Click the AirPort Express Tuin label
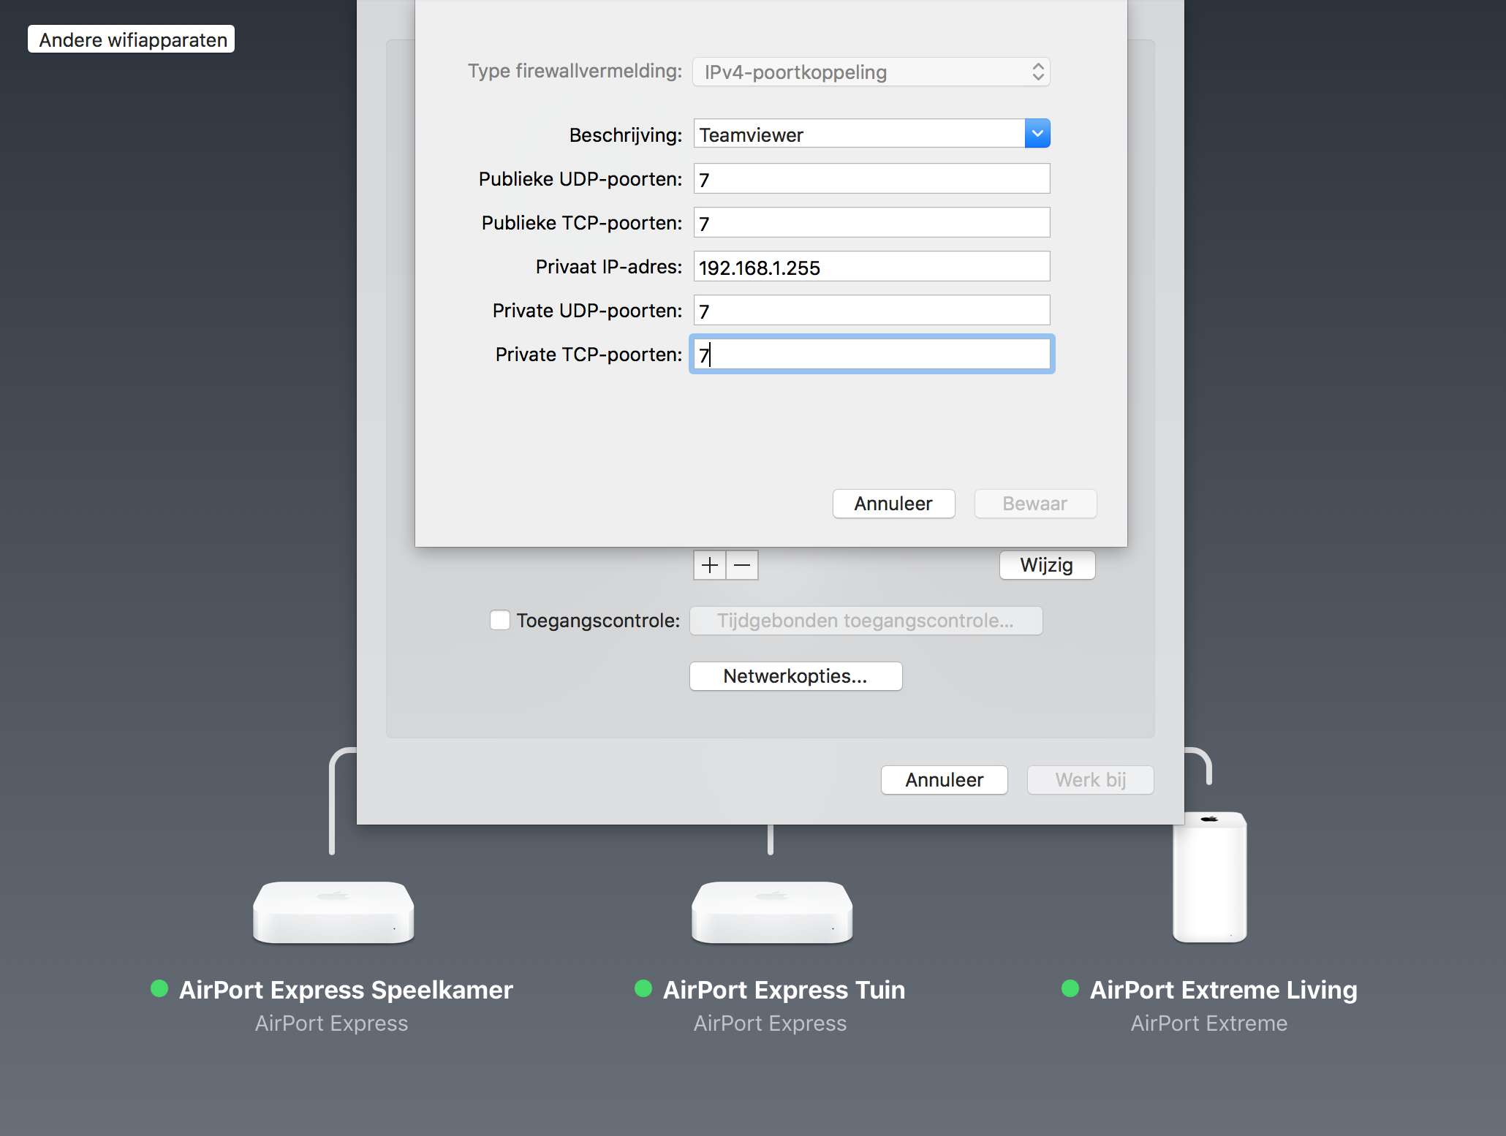This screenshot has height=1136, width=1506. (x=784, y=990)
